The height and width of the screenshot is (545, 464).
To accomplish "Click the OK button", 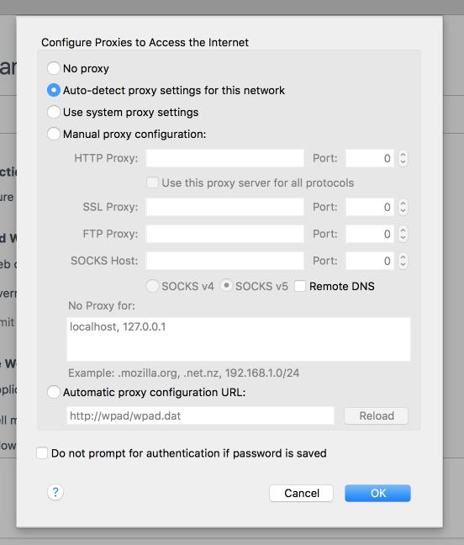I will pos(377,493).
